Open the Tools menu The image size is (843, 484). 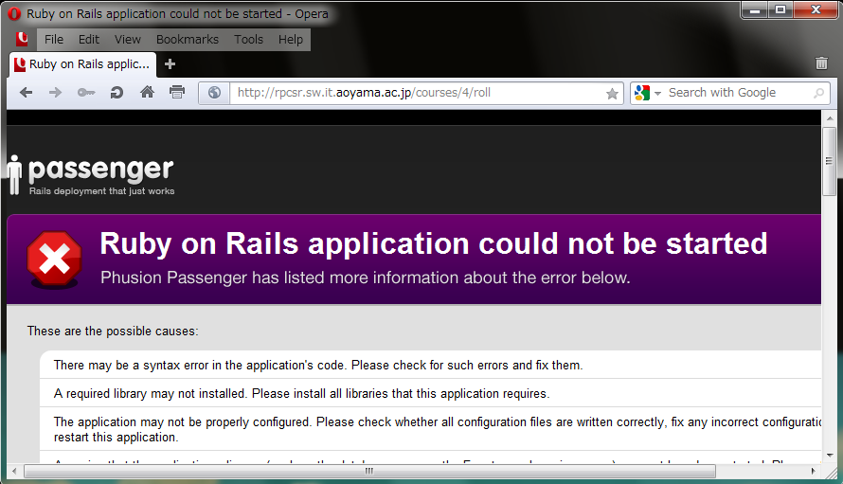pos(248,39)
